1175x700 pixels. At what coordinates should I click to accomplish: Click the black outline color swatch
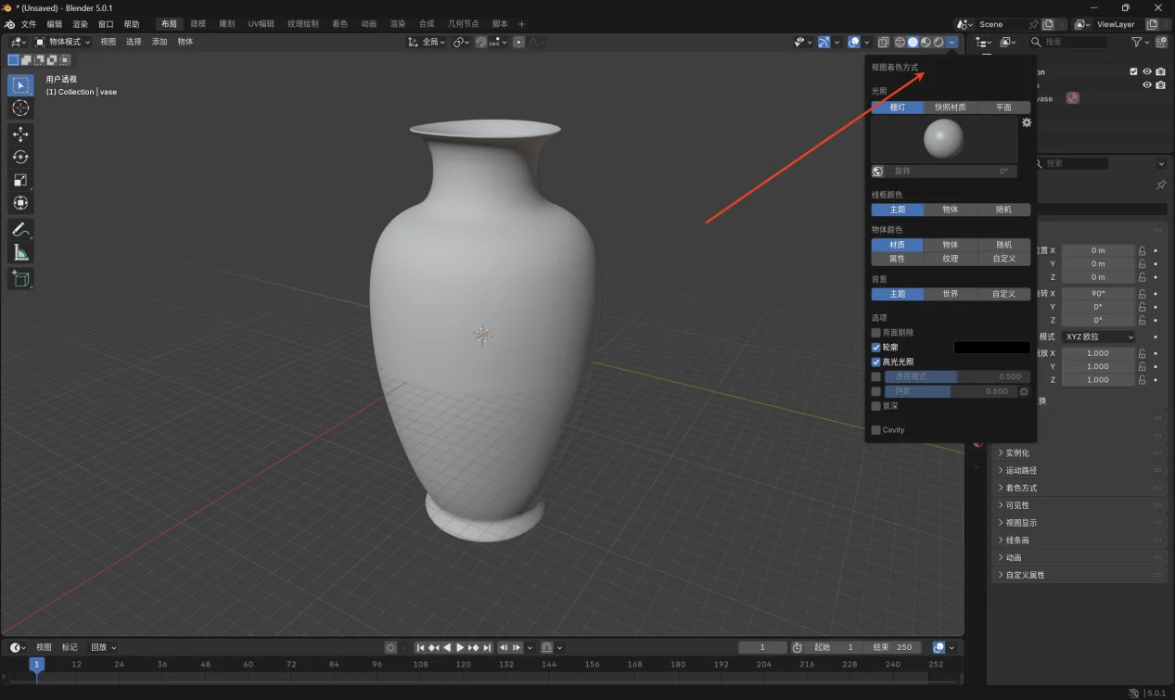point(991,347)
